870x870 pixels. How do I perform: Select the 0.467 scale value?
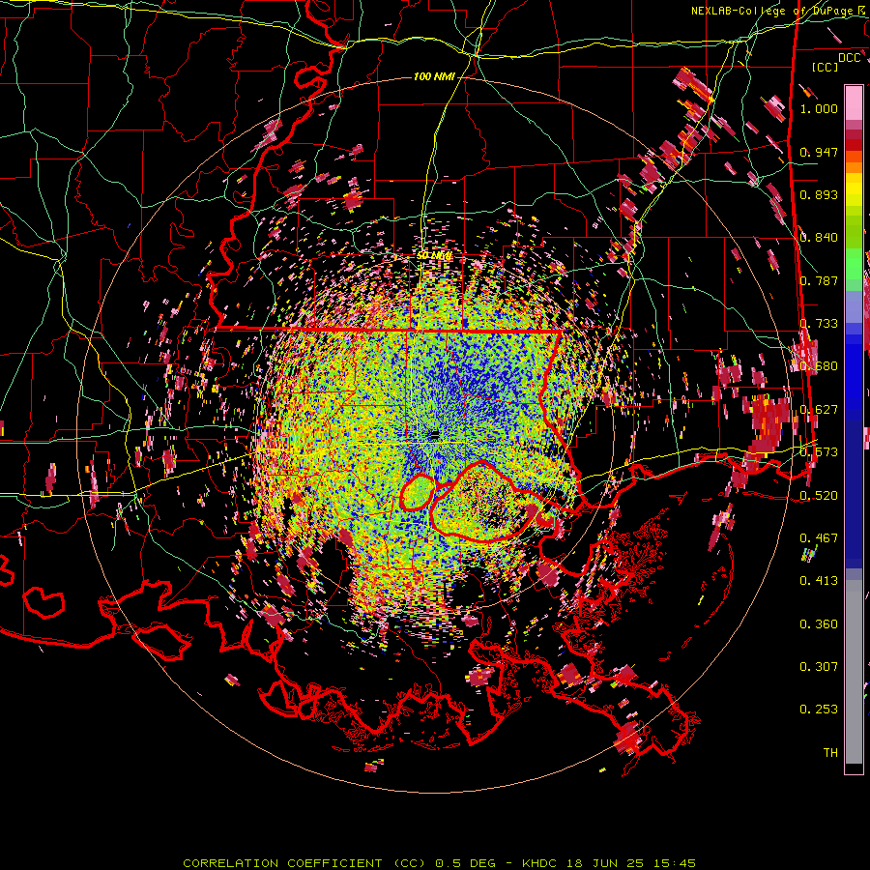coord(819,538)
